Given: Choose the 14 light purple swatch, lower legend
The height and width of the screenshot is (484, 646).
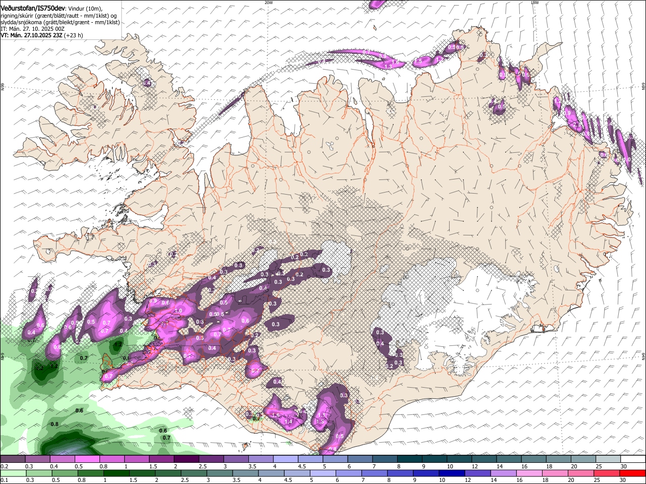Looking at the screenshot, I should tap(504, 473).
